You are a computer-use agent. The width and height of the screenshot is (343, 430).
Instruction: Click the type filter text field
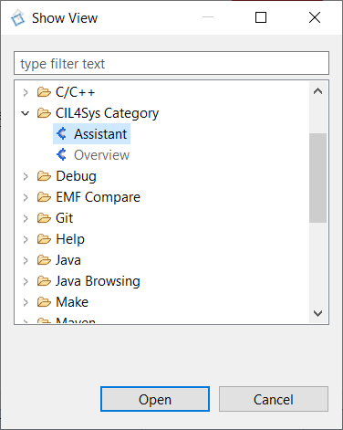pyautogui.click(x=171, y=63)
